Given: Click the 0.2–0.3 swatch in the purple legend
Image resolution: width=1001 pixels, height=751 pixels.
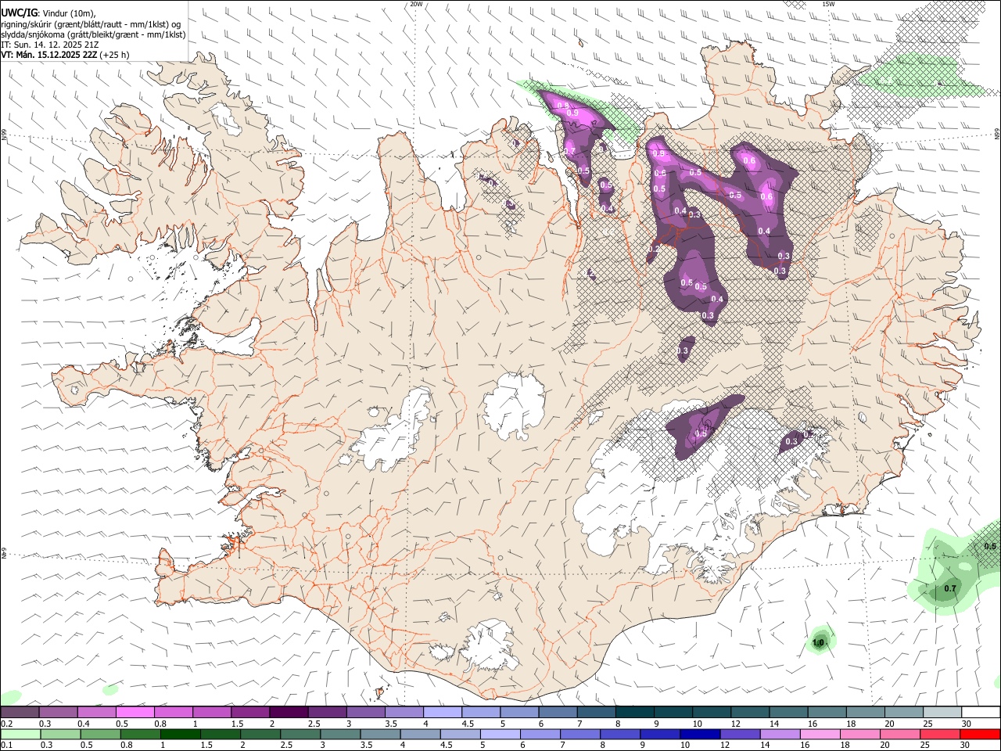Looking at the screenshot, I should (20, 713).
